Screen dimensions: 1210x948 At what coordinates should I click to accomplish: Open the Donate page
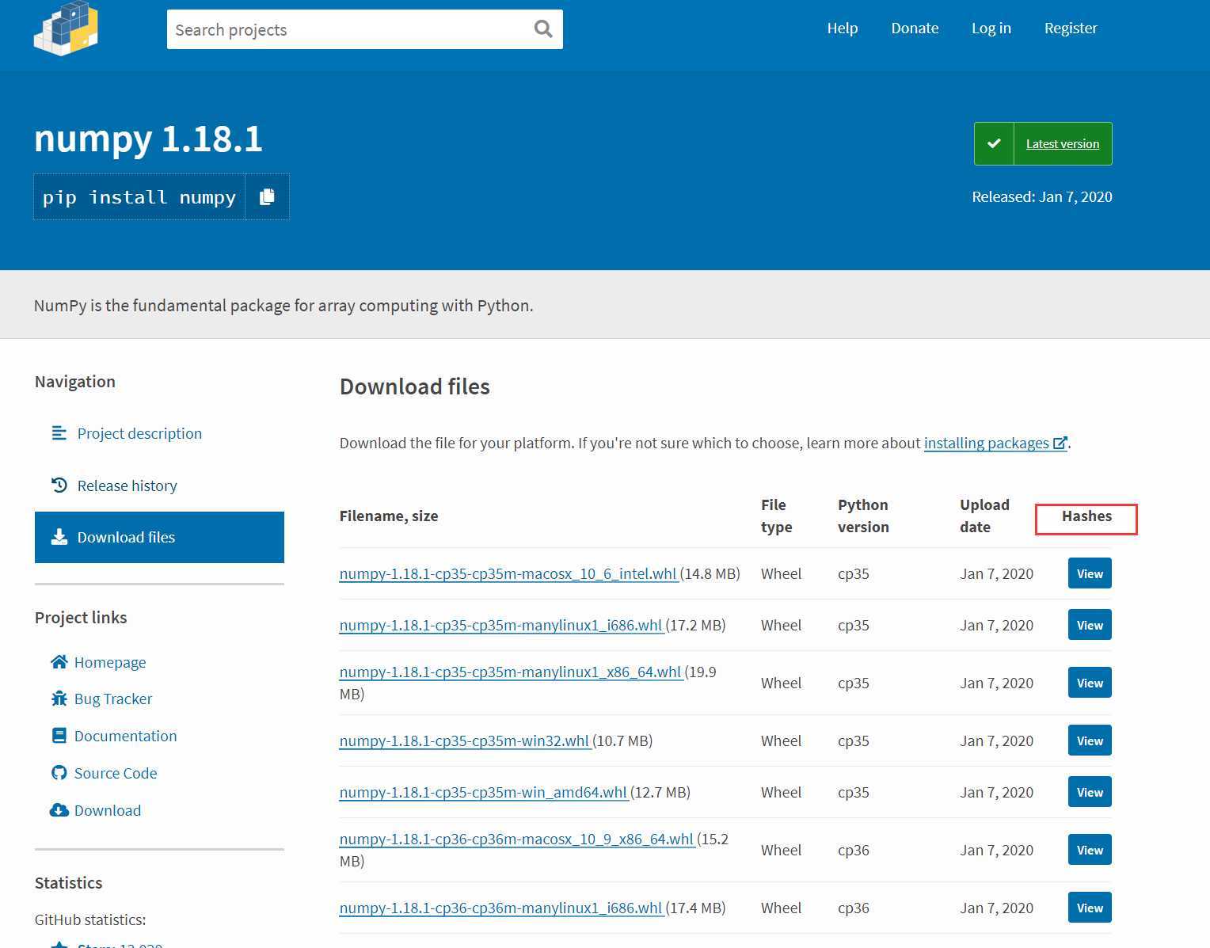click(915, 29)
